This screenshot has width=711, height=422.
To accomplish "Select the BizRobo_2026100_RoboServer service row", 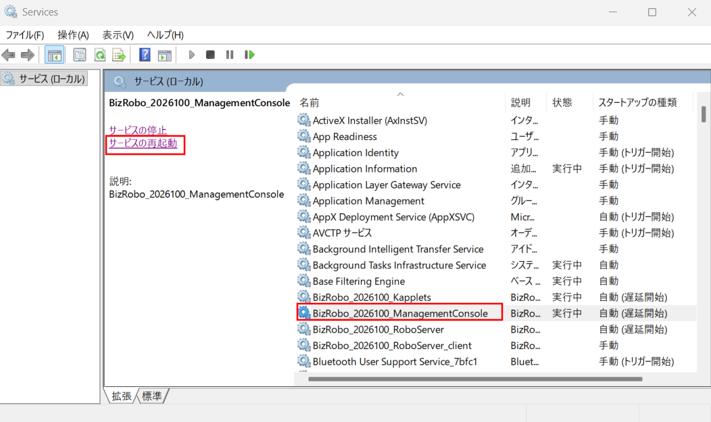I will [x=497, y=329].
